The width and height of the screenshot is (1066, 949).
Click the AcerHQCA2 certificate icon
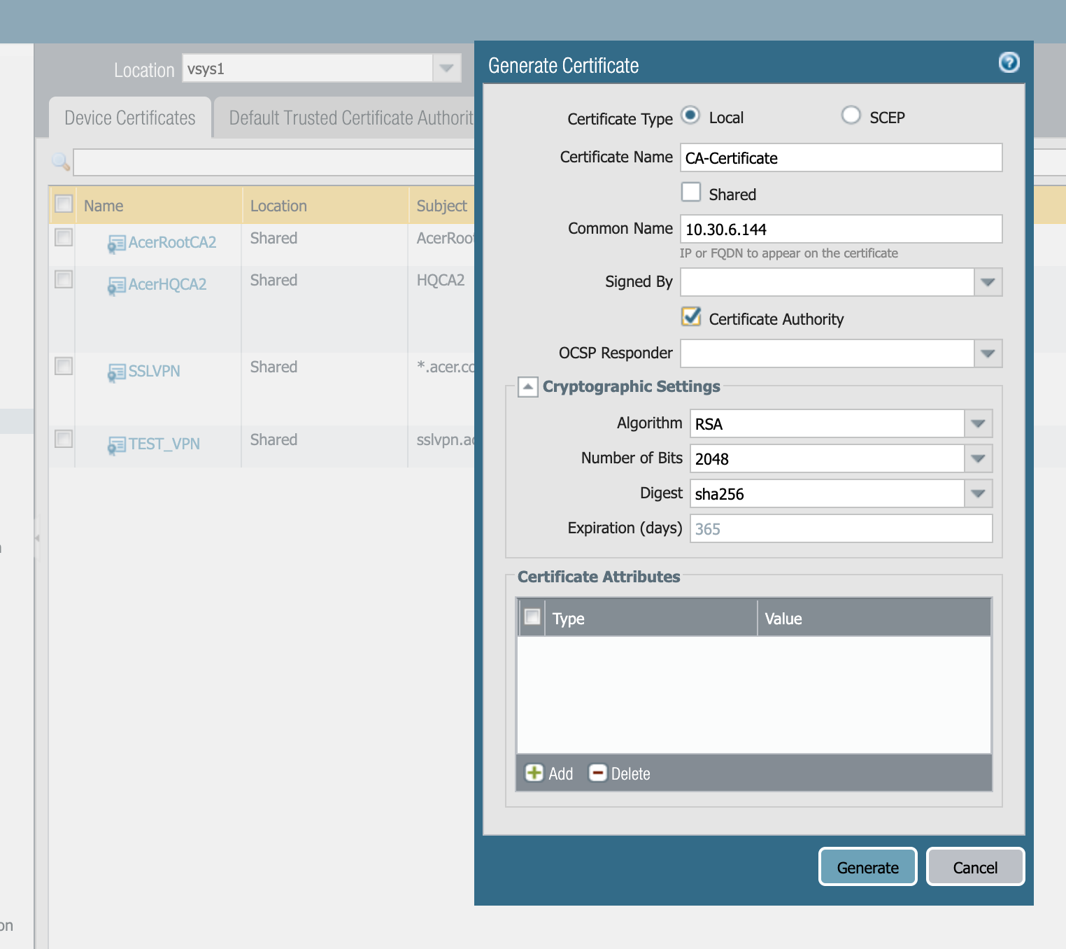[116, 286]
